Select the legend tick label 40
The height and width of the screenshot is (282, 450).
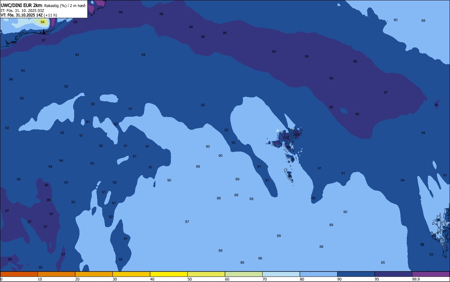[x=152, y=279]
